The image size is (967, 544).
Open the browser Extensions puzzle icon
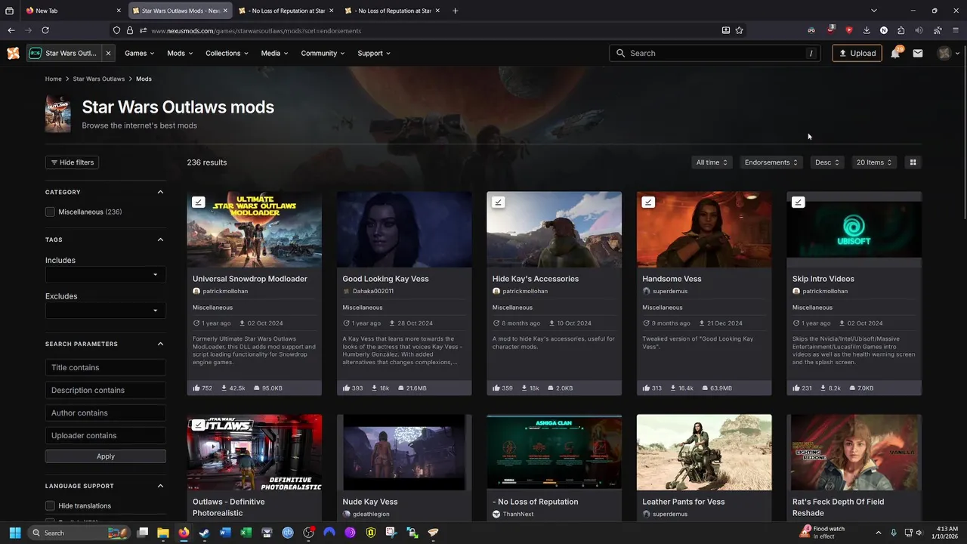coord(901,30)
